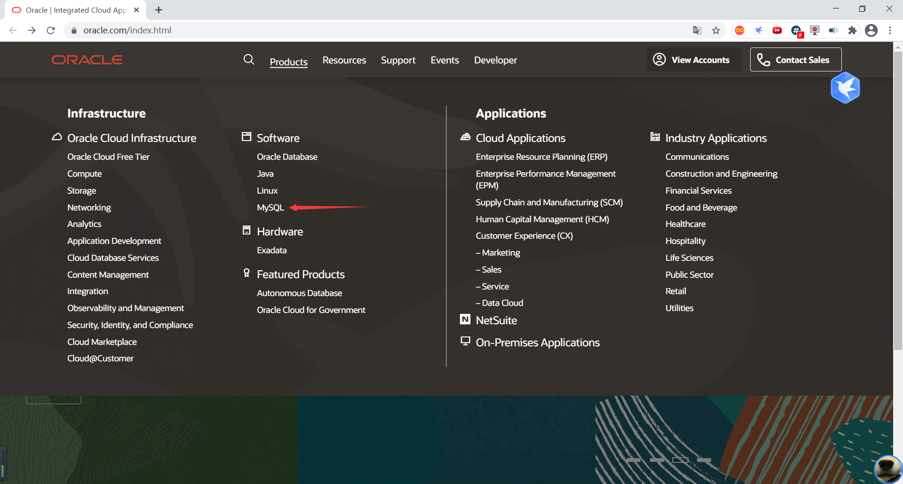Image resolution: width=903 pixels, height=484 pixels.
Task: Open Enterprise Resource Planning (ERP)
Action: pyautogui.click(x=542, y=157)
